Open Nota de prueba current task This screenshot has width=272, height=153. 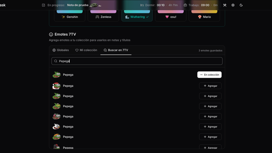tap(78, 5)
